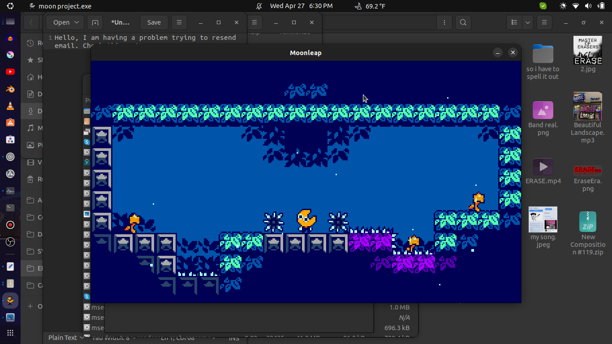Click Files back navigation arrow
This screenshot has width=612, height=344.
[x=31, y=22]
